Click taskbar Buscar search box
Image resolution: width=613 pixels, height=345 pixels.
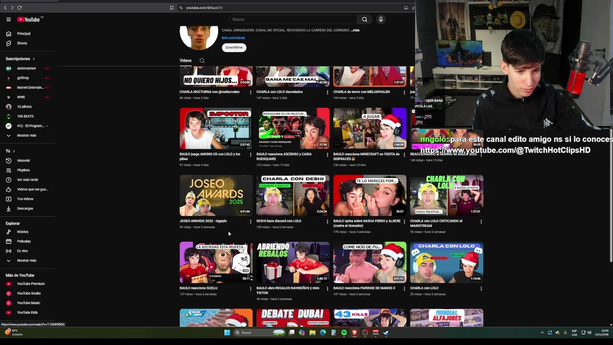click(259, 333)
